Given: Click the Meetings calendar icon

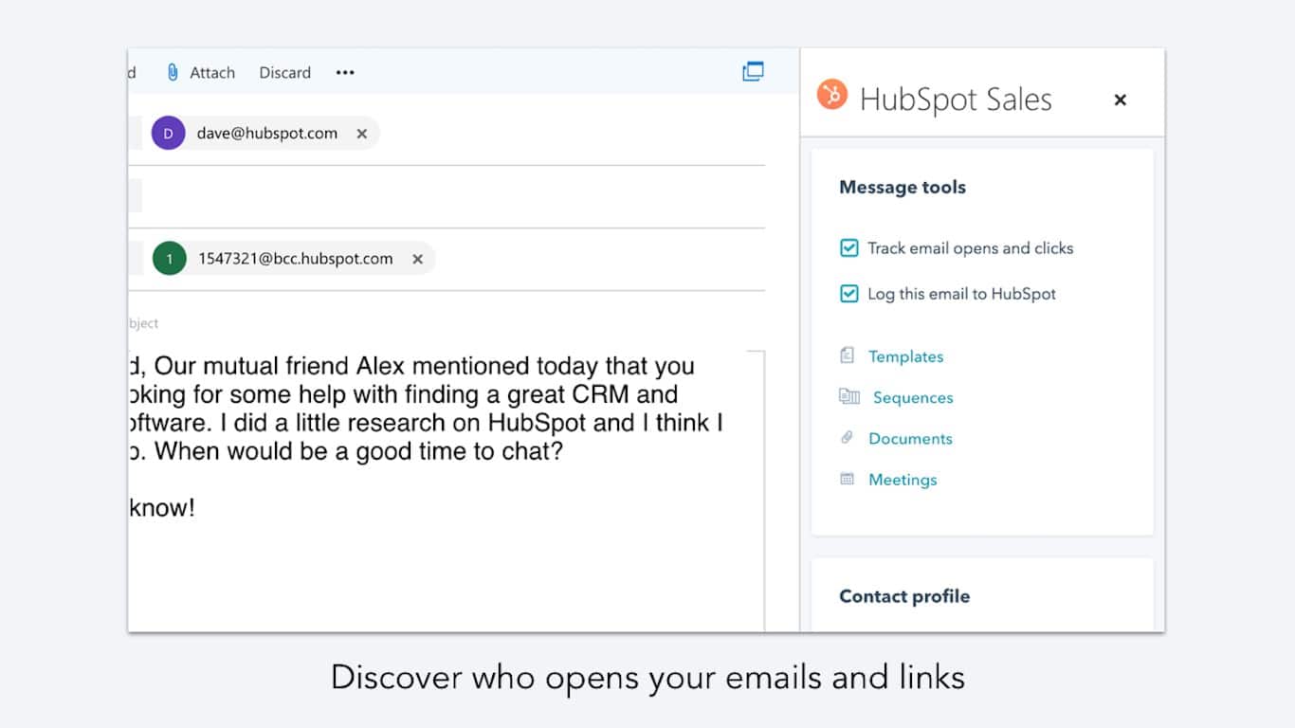Looking at the screenshot, I should tap(848, 479).
